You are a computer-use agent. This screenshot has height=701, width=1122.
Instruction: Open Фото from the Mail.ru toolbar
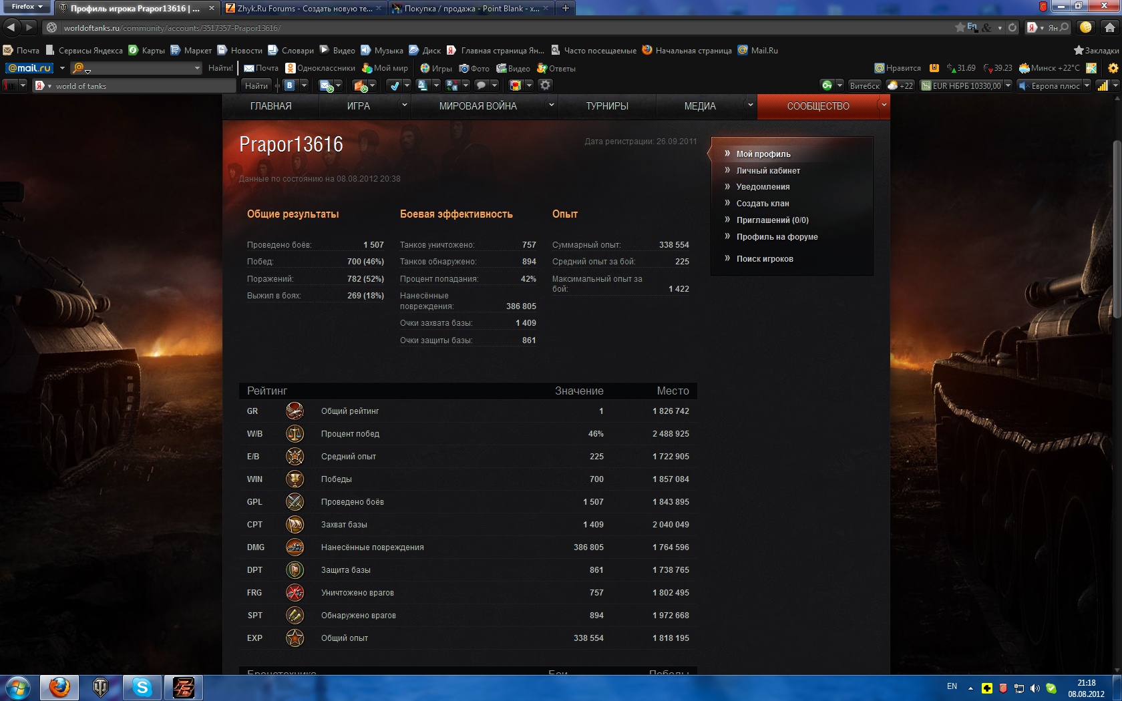[474, 68]
